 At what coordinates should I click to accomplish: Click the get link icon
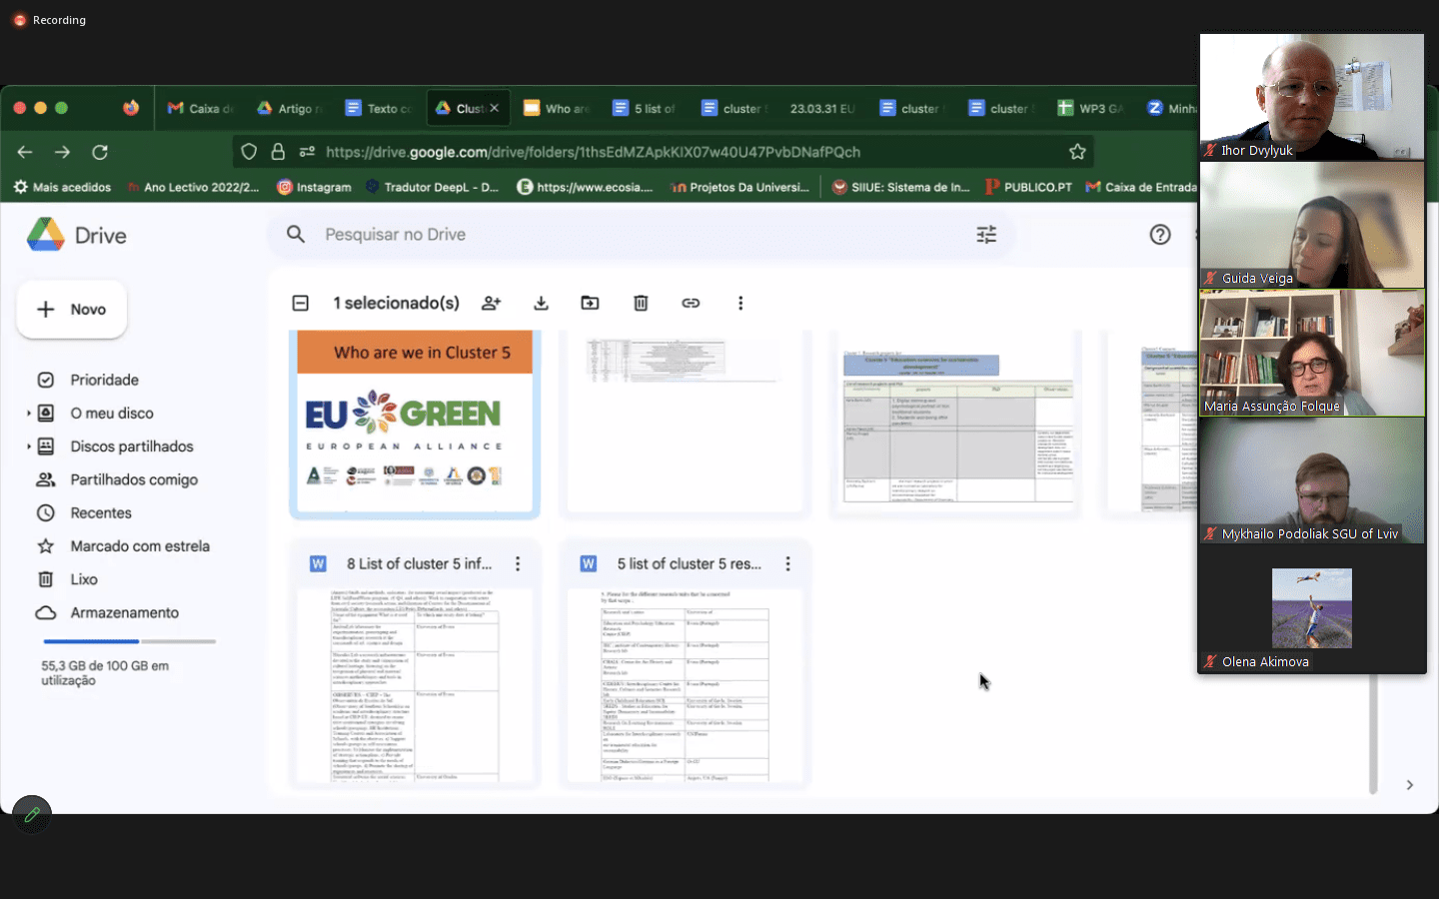(691, 303)
